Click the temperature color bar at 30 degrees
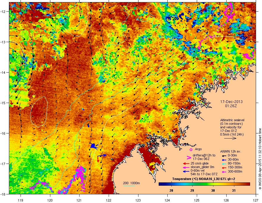The image size is (262, 203). point(213,184)
